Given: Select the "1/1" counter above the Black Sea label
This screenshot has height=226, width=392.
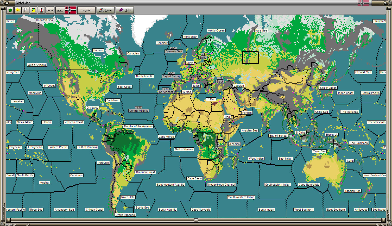Looking at the screenshot, I should coord(219,78).
